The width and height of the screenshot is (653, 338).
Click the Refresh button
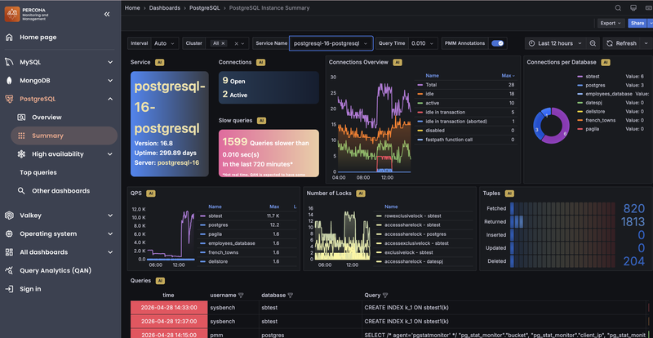pos(622,43)
